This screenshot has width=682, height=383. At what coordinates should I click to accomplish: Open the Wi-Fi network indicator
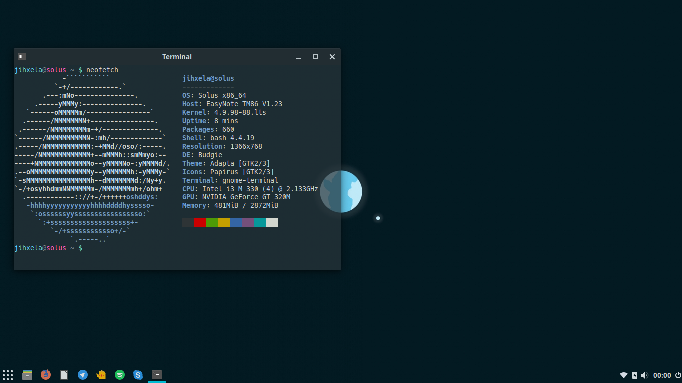(624, 375)
